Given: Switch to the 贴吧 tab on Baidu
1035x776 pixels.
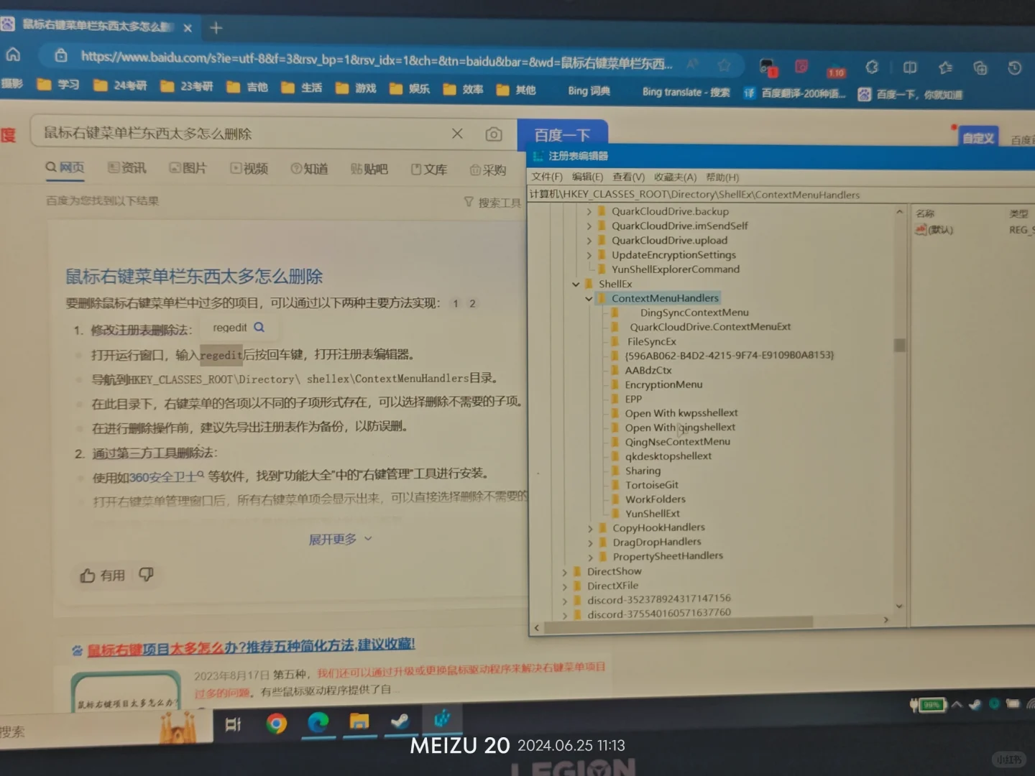Looking at the screenshot, I should (369, 170).
